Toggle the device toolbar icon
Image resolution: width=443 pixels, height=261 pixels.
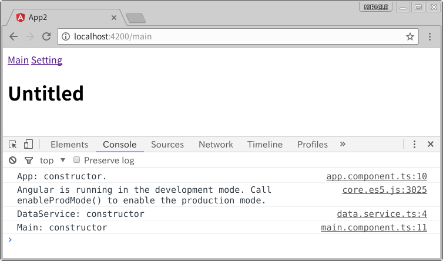[x=28, y=145]
